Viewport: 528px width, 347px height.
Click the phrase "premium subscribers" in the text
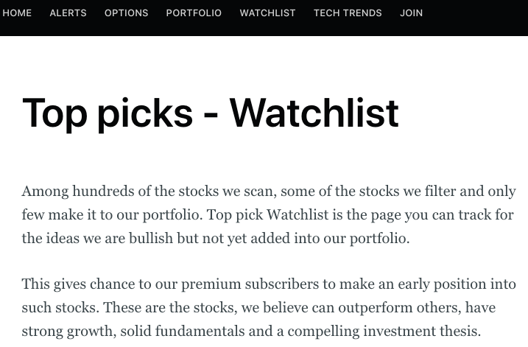tap(250, 284)
